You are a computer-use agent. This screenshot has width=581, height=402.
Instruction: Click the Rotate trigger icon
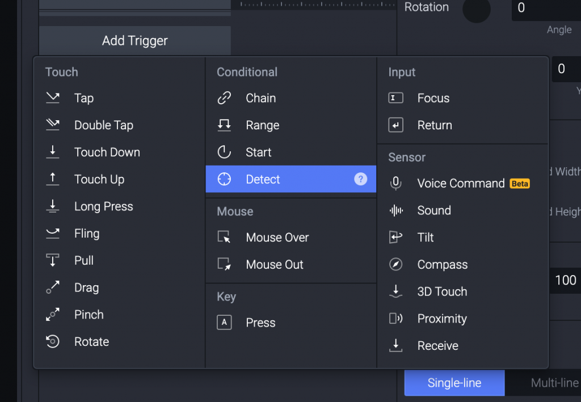(53, 342)
